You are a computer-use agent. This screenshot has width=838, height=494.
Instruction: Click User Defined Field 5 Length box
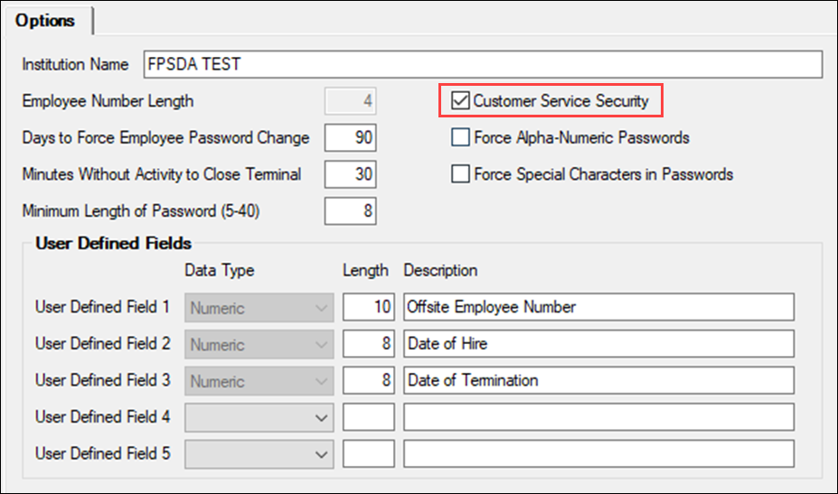(369, 453)
